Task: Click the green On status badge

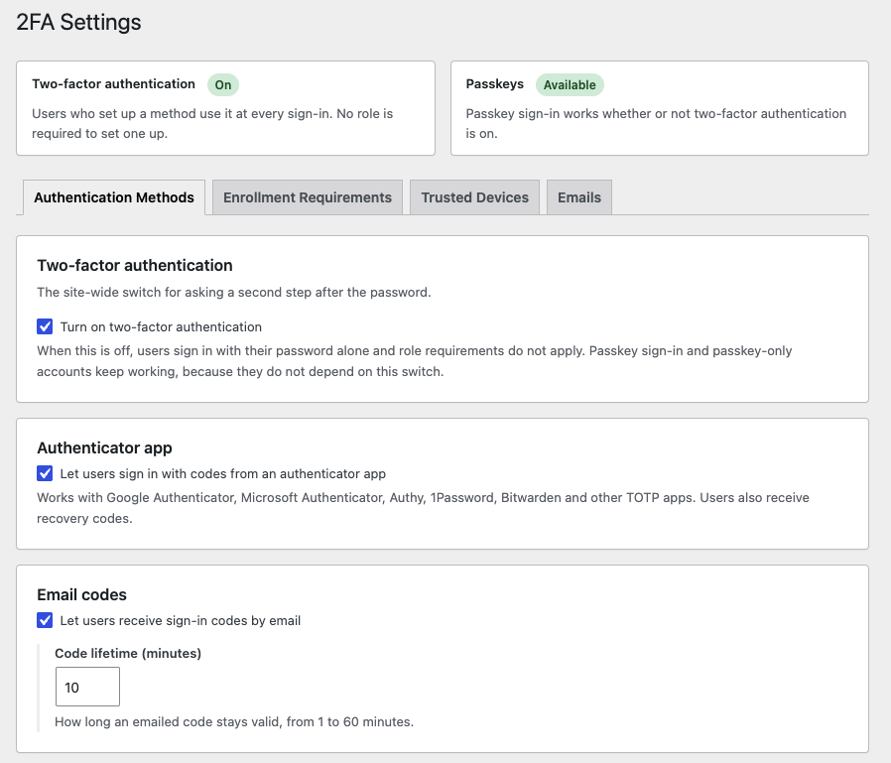Action: point(222,84)
